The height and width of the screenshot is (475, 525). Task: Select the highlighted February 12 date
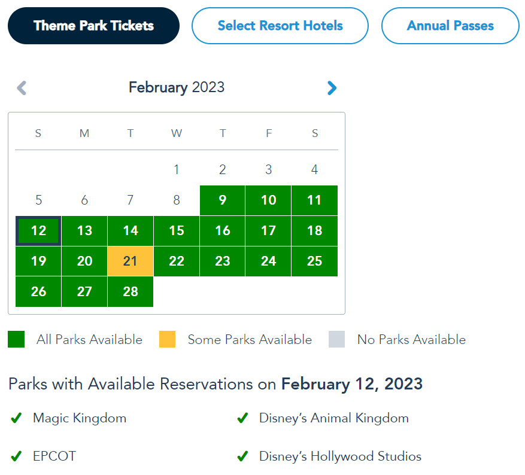coord(38,231)
